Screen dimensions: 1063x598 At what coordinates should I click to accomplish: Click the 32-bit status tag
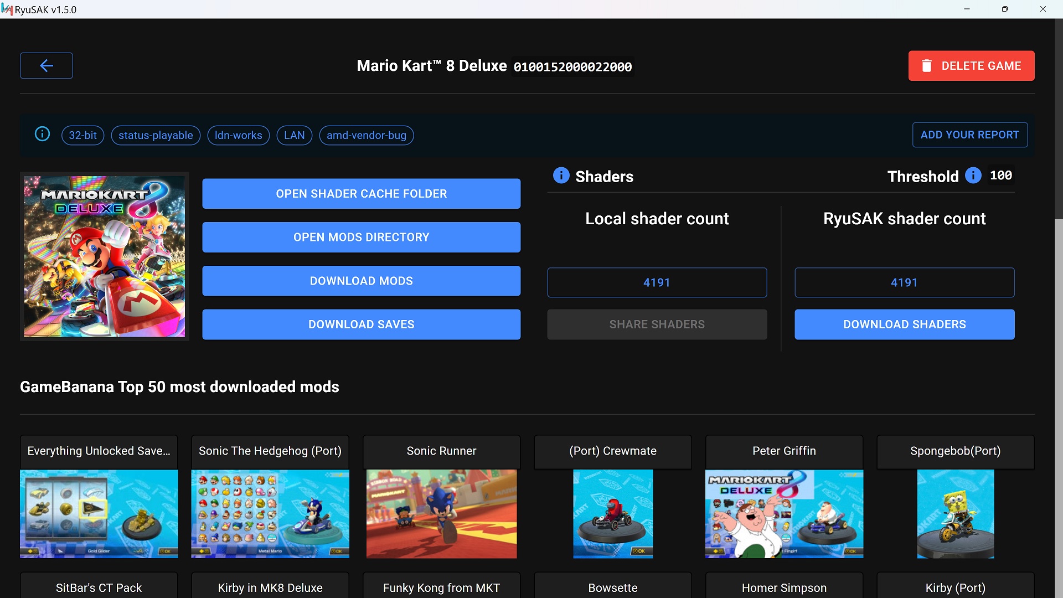(x=82, y=135)
